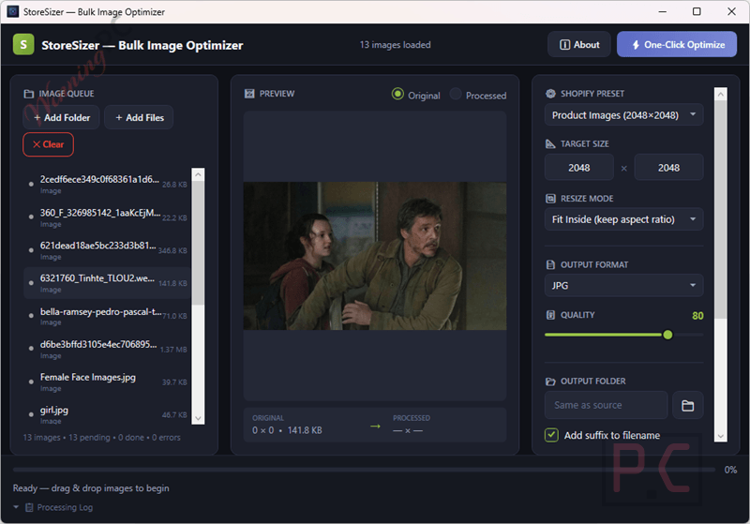
Task: Click the Same as source folder field
Action: pyautogui.click(x=606, y=405)
